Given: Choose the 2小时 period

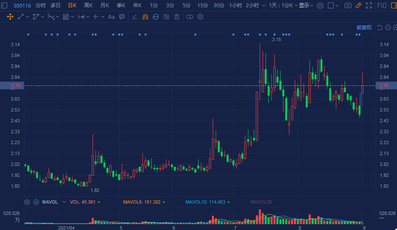Looking at the screenshot, I should (x=252, y=5).
